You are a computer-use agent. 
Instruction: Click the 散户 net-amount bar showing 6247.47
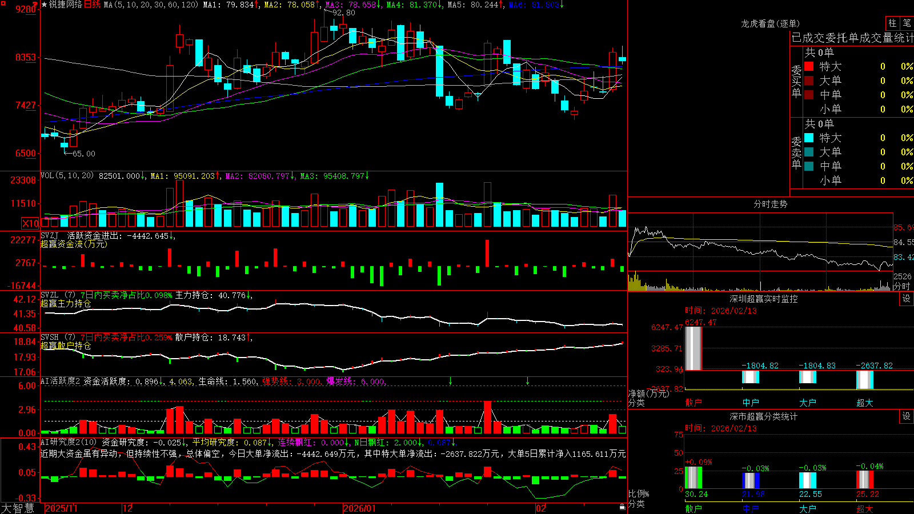pos(693,348)
